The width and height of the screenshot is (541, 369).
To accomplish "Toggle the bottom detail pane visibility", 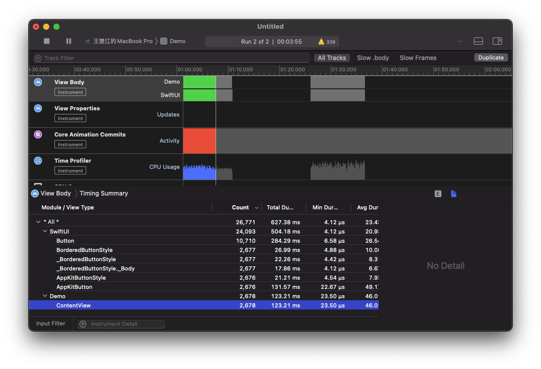I will point(478,41).
